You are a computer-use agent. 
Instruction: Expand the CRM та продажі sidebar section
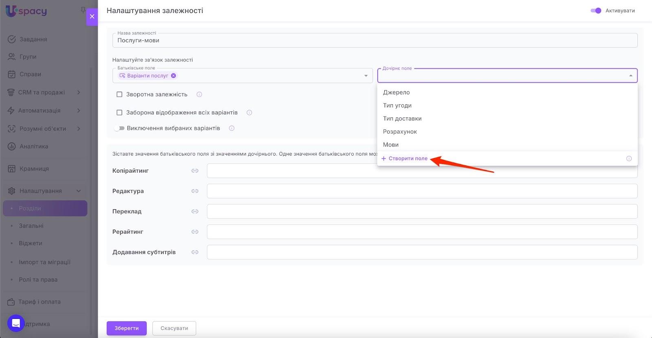pos(79,92)
